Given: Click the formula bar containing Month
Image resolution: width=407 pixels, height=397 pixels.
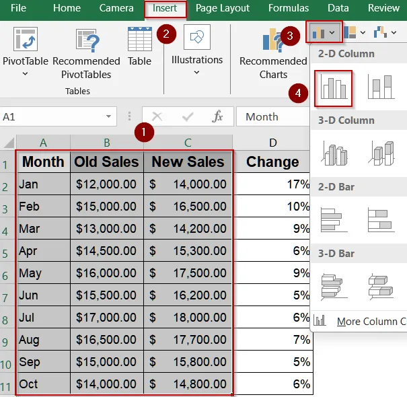Looking at the screenshot, I should [272, 116].
